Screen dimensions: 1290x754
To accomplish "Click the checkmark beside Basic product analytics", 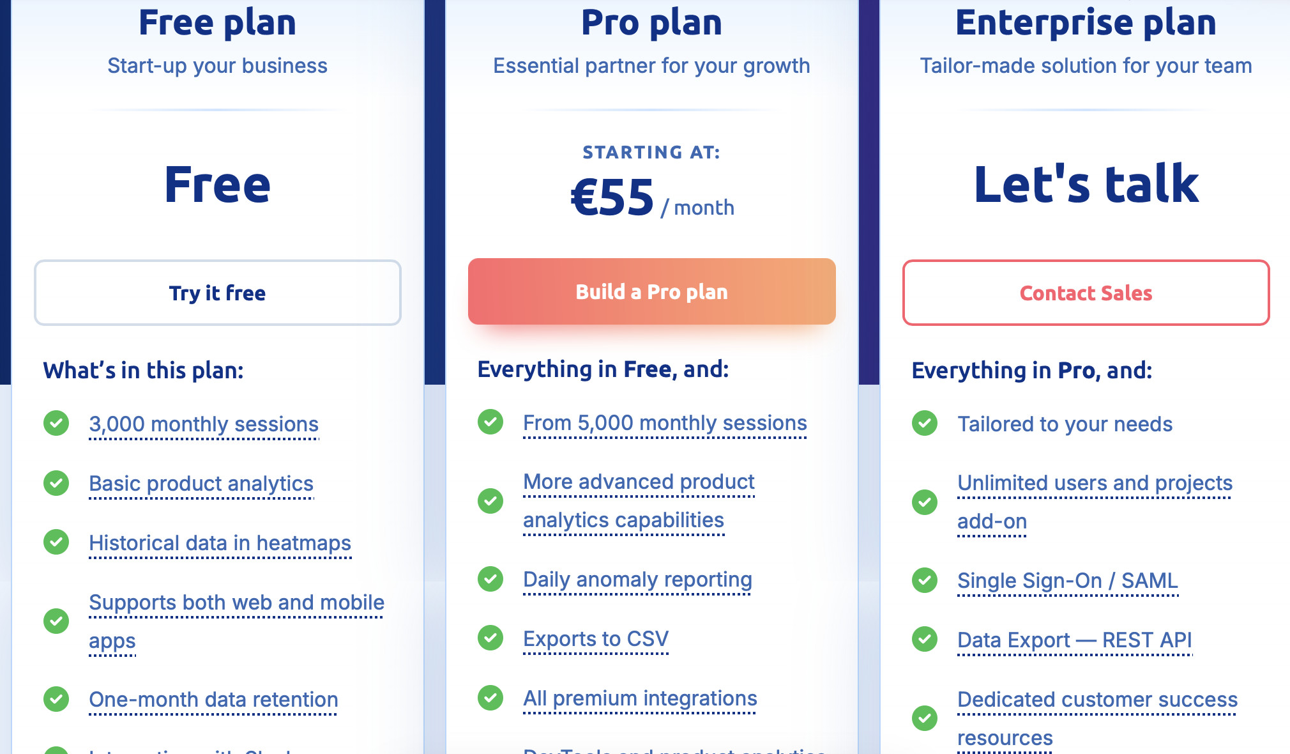I will (x=56, y=484).
